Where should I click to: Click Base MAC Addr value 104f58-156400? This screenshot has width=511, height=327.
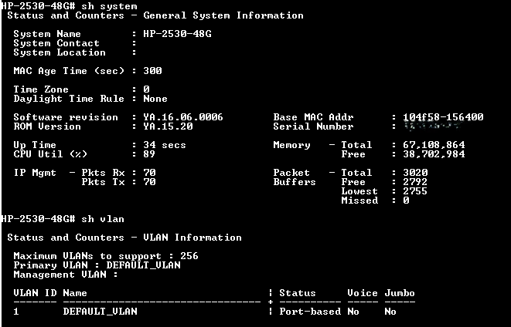click(443, 117)
